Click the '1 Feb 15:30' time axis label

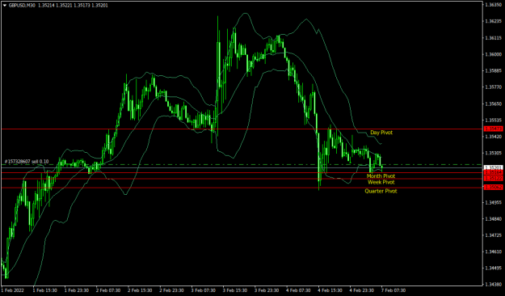click(x=45, y=290)
